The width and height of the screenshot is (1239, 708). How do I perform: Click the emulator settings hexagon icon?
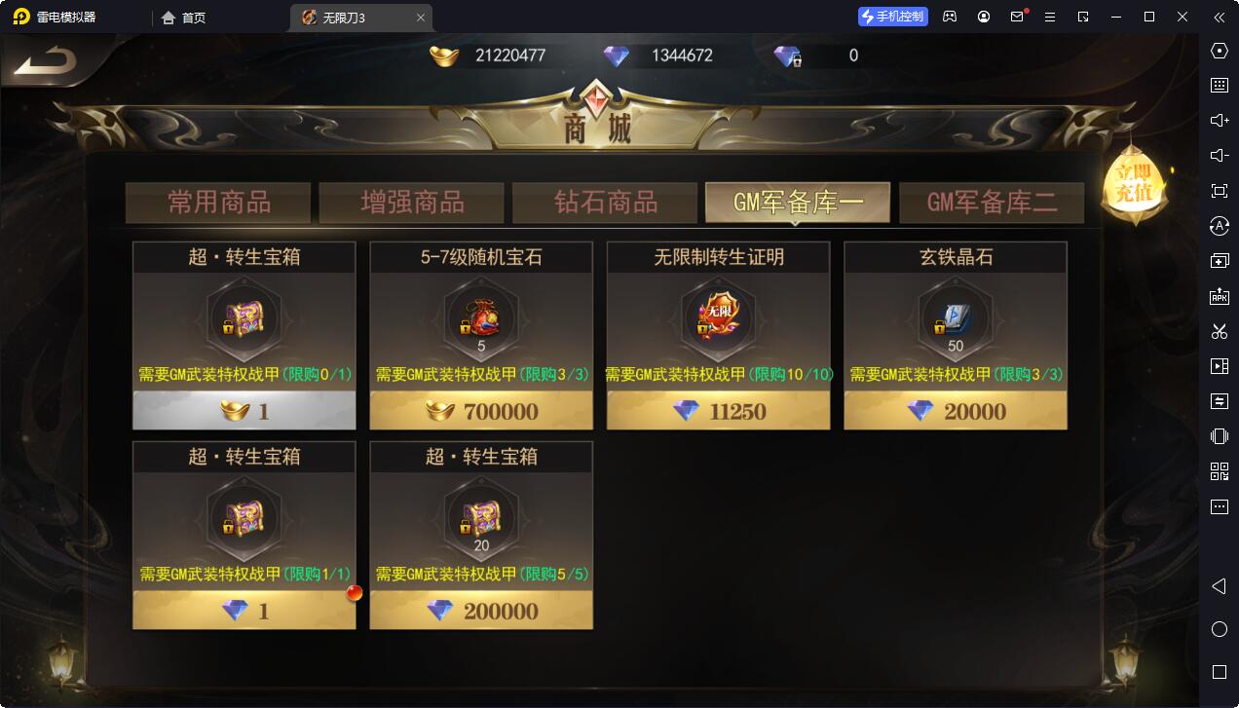pyautogui.click(x=1219, y=51)
